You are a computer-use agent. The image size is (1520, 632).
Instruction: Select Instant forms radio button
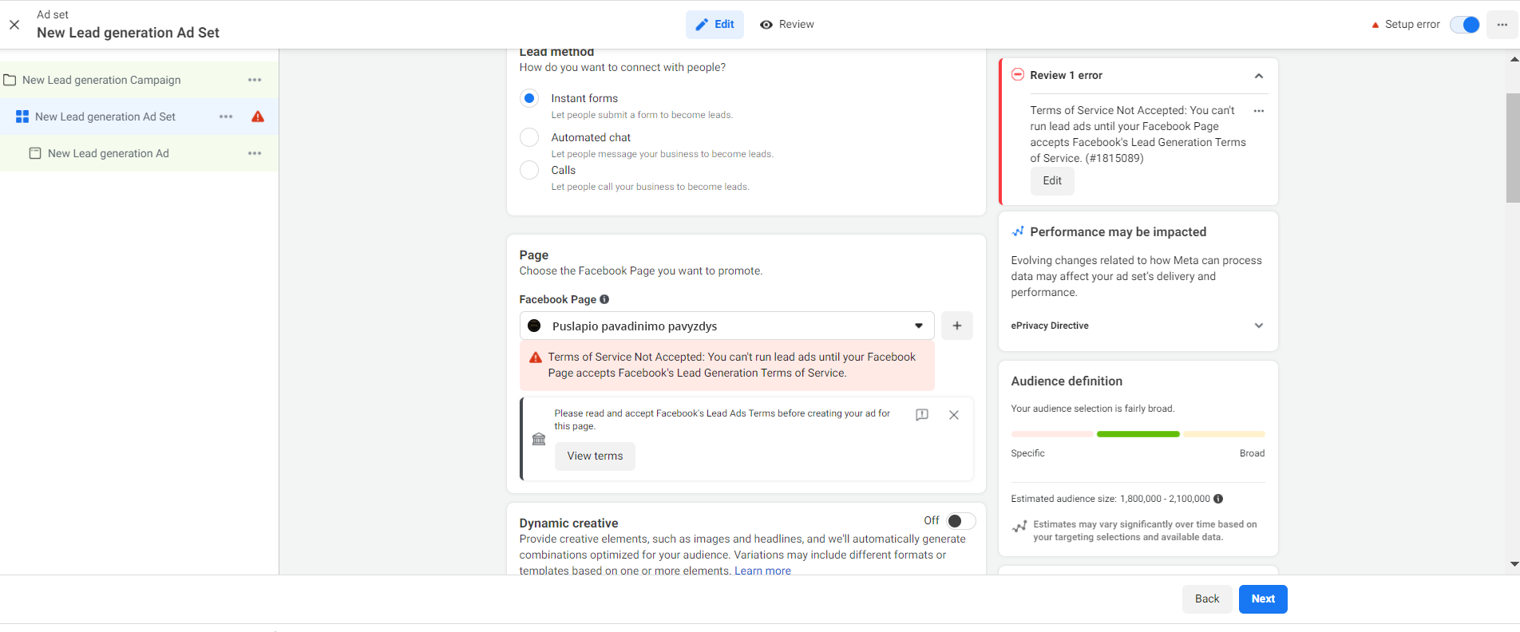pos(529,98)
